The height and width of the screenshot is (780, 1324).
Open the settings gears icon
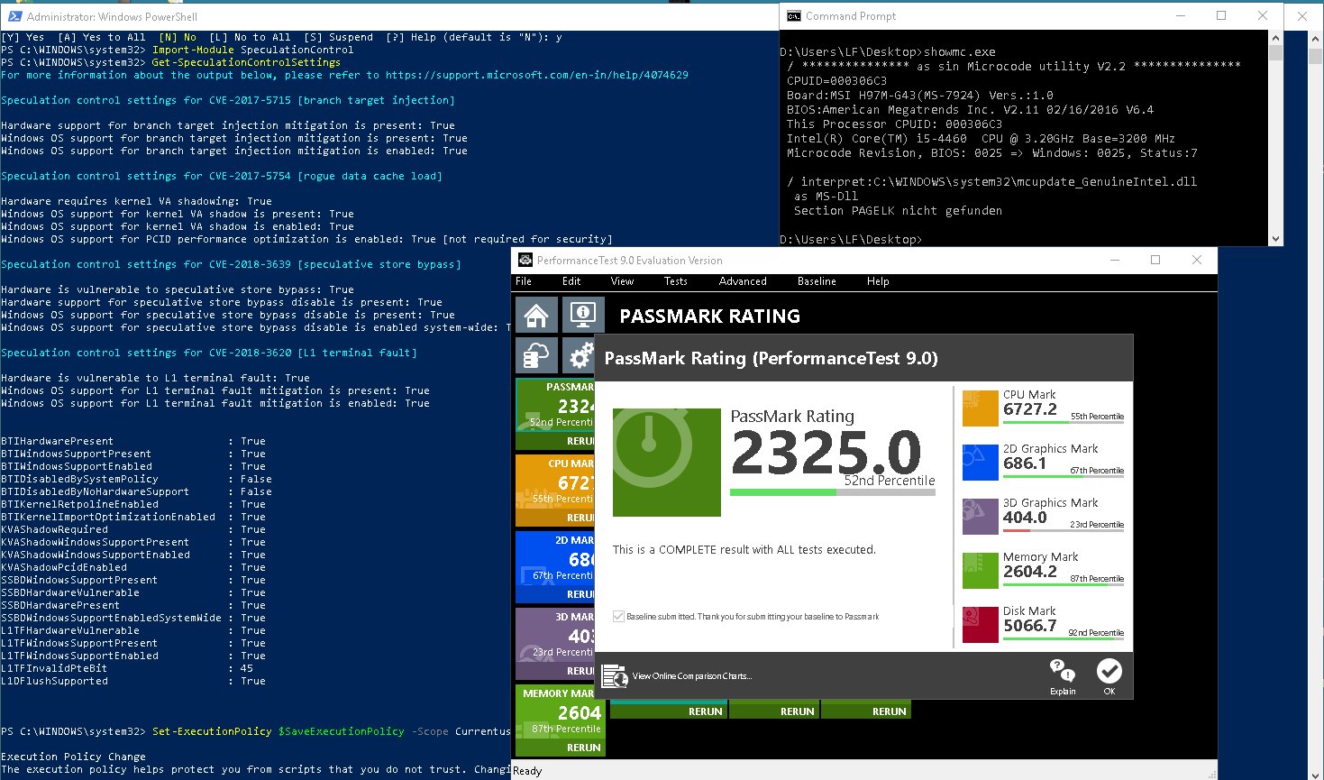point(579,356)
